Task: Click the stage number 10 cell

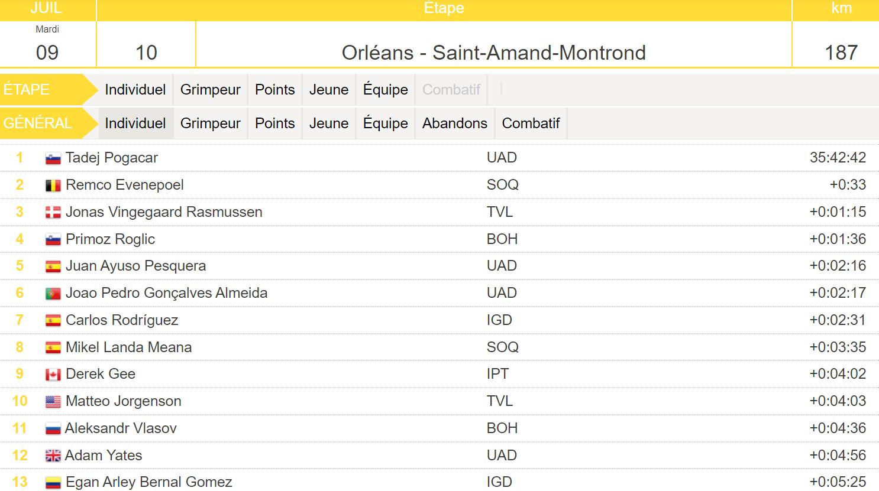Action: [x=146, y=53]
